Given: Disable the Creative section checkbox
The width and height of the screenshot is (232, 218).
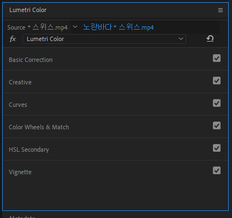Looking at the screenshot, I should (217, 81).
